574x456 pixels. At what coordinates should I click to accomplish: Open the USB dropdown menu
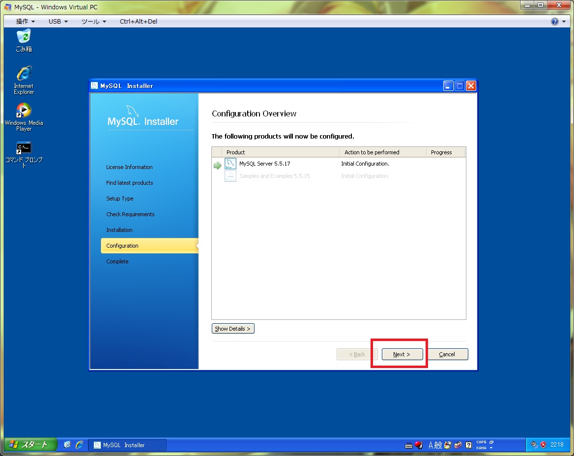pos(58,21)
